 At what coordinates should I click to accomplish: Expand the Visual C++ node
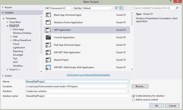click(x=7, y=69)
